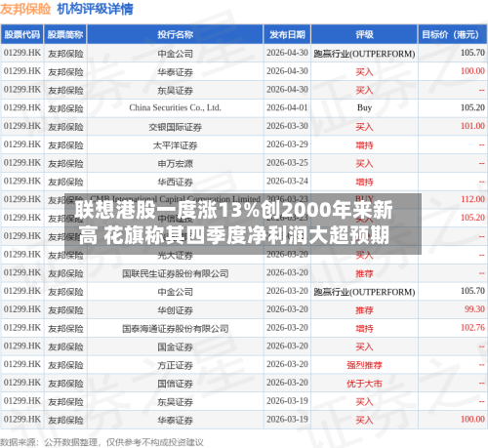This screenshot has height=448, width=488.
Task: Click 01299.HK in the 交银国际证券 row
Action: point(22,126)
